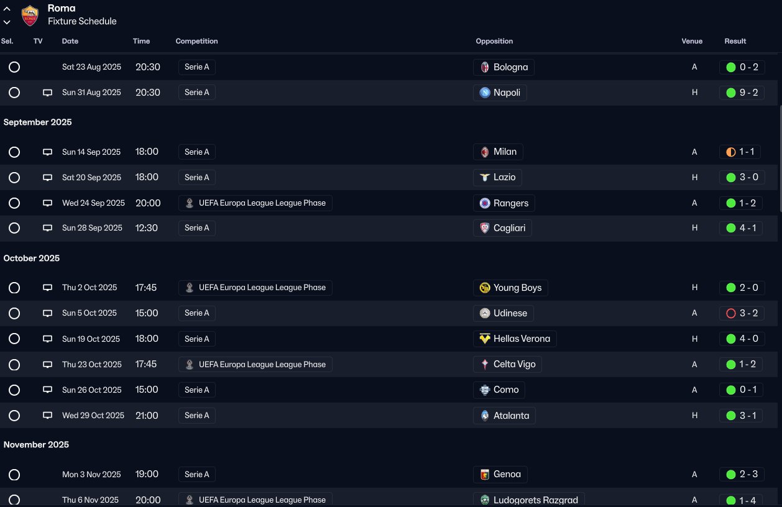The height and width of the screenshot is (507, 782).
Task: Click the TV icon on the Rangers row
Action: [x=47, y=203]
